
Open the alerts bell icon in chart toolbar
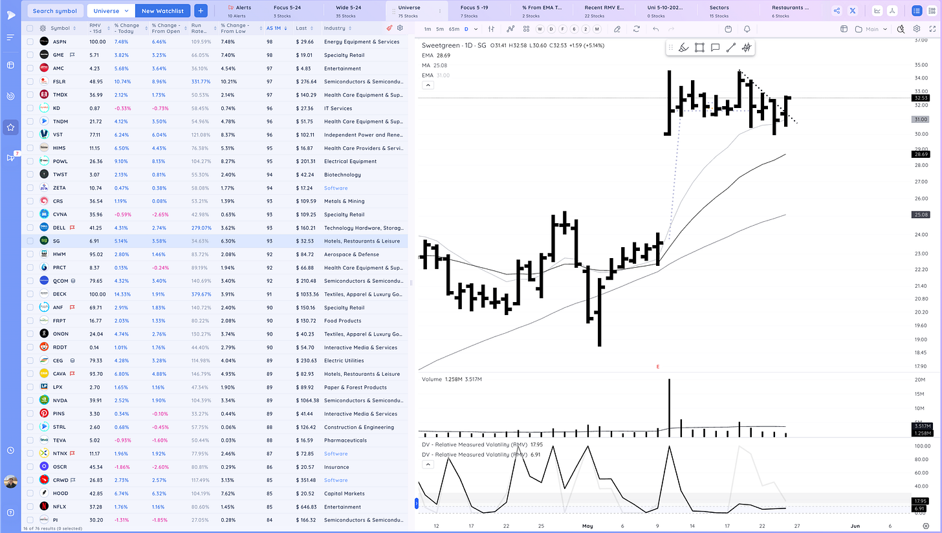click(747, 28)
